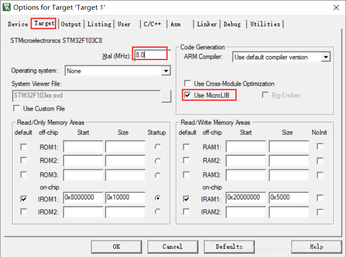The width and height of the screenshot is (346, 257).
Task: Toggle the Big Endian checkbox
Action: coord(265,95)
